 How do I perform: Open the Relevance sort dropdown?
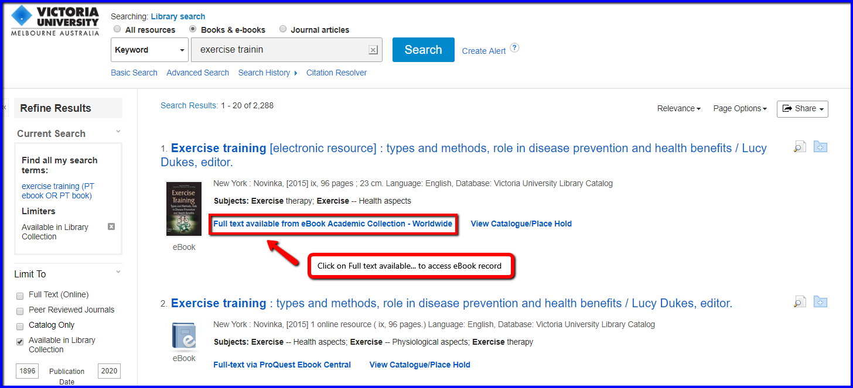pyautogui.click(x=678, y=108)
